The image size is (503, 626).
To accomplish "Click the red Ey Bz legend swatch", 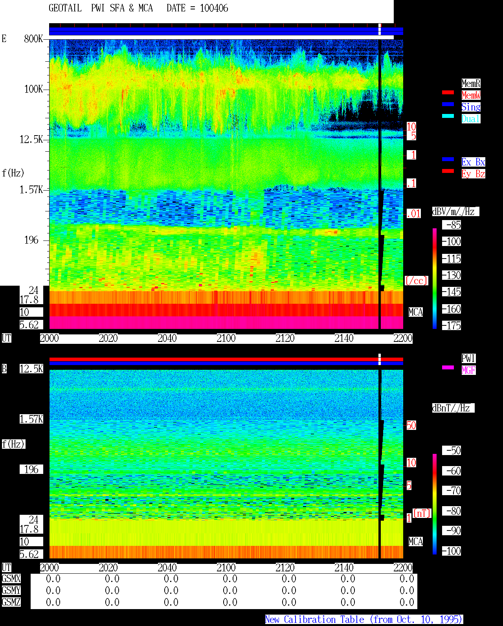I will pyautogui.click(x=448, y=171).
